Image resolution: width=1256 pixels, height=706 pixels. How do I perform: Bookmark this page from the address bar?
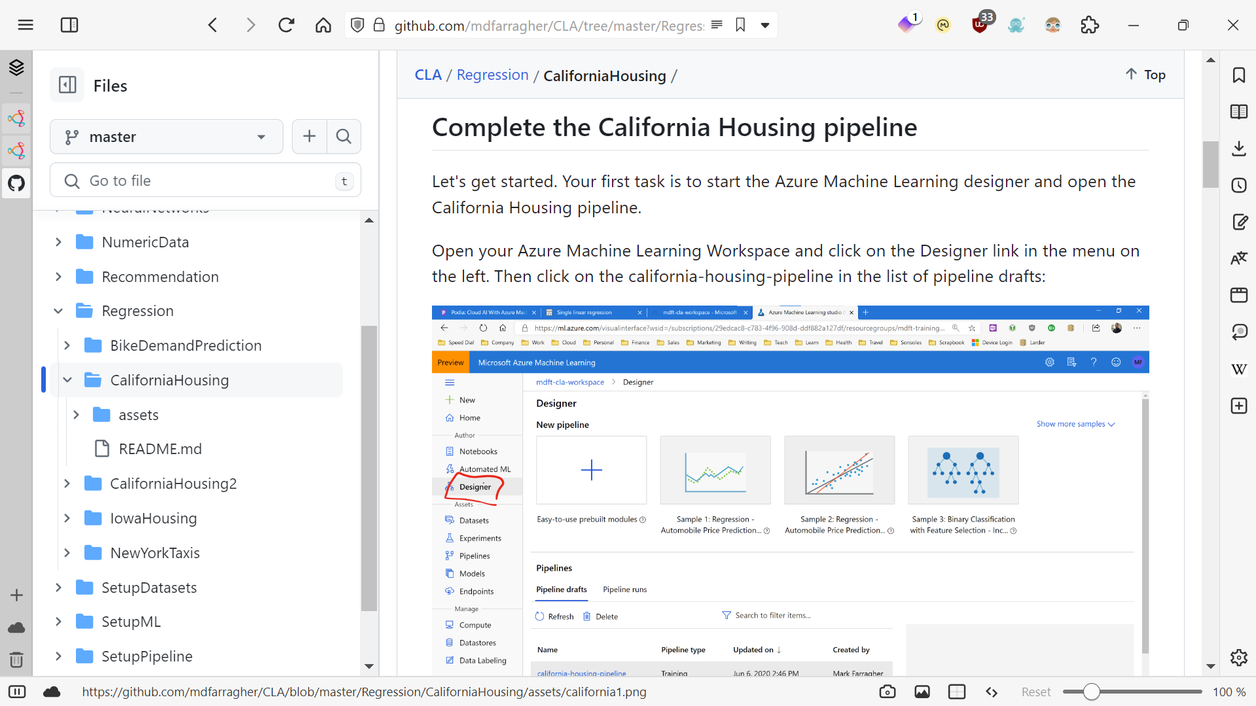pyautogui.click(x=740, y=25)
